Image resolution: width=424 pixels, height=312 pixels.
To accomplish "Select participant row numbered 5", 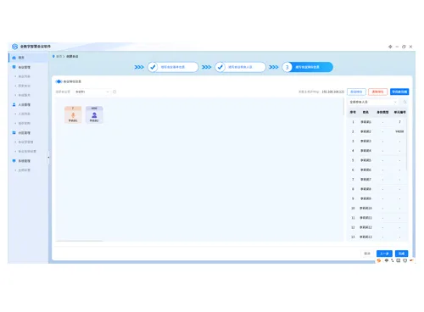I will click(x=377, y=160).
